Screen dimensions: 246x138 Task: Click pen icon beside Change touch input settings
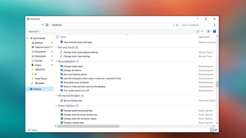[61, 56]
